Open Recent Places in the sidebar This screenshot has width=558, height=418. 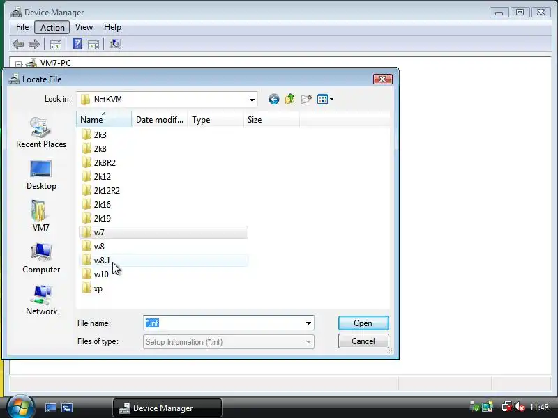[x=41, y=132]
